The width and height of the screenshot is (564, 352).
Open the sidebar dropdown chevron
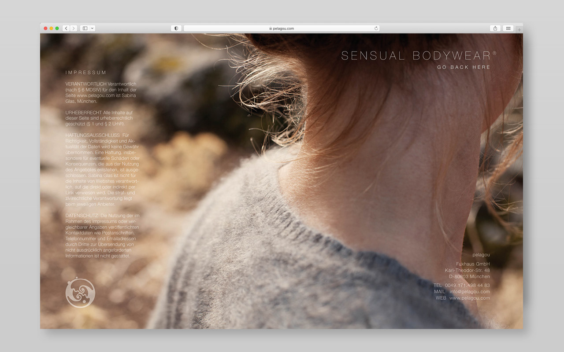click(x=93, y=28)
